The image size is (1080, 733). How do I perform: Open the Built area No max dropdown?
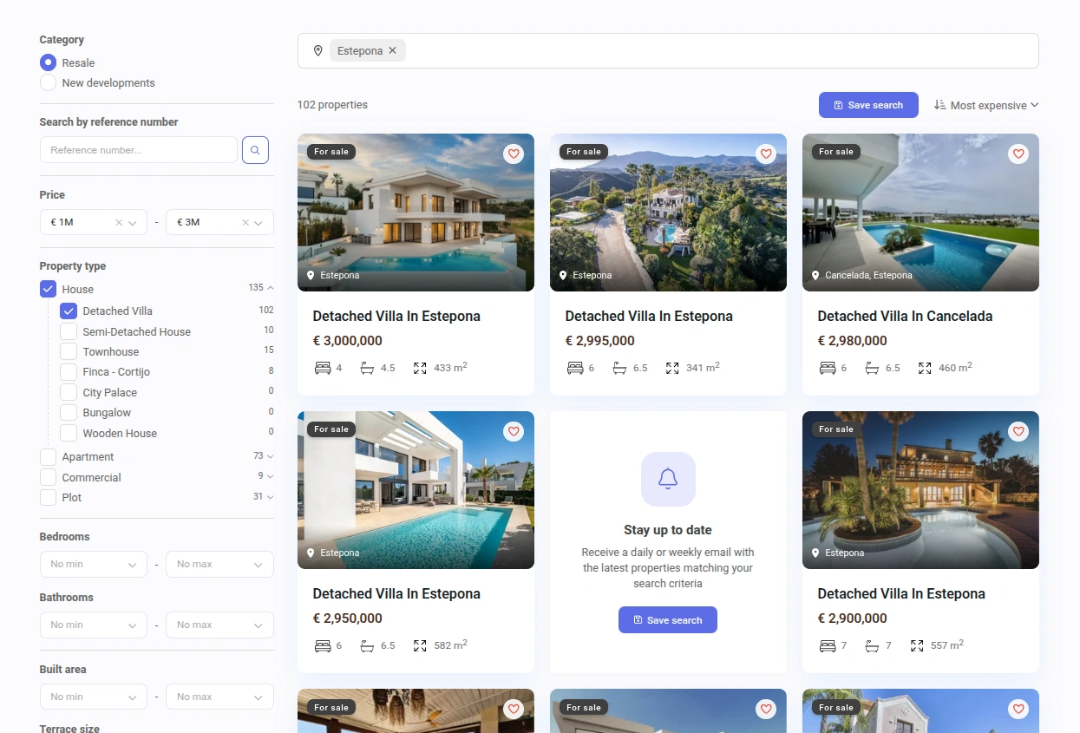tap(219, 697)
